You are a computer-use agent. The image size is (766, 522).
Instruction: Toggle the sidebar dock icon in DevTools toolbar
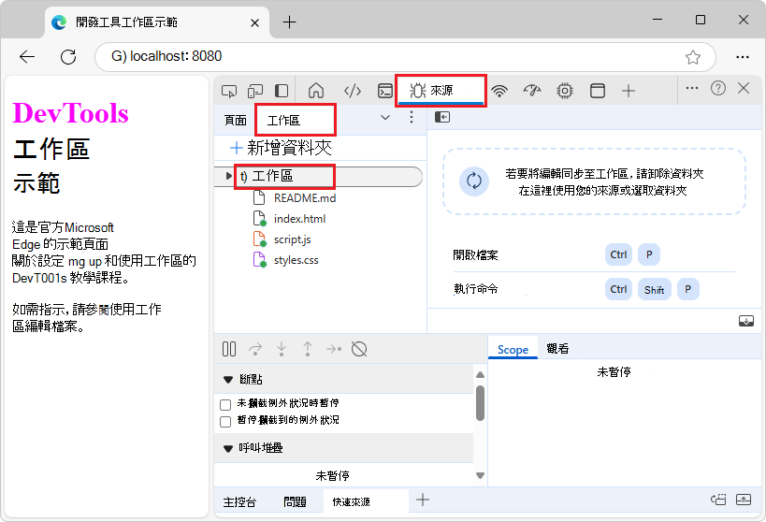point(282,91)
